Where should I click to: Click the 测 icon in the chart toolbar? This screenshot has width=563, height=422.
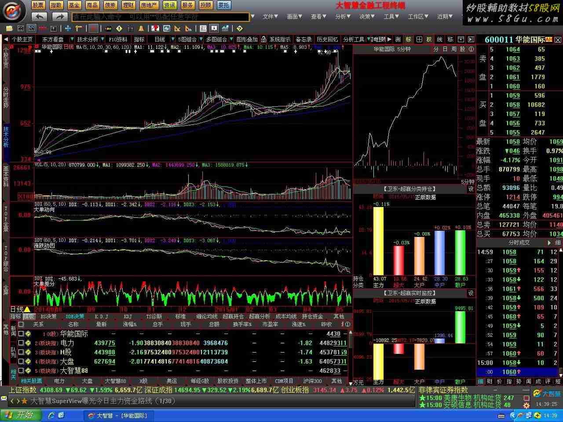(398, 40)
